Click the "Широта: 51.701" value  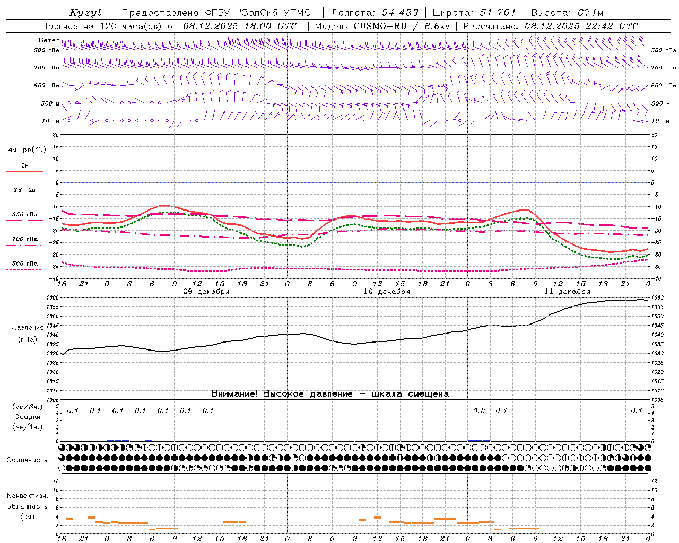[474, 13]
